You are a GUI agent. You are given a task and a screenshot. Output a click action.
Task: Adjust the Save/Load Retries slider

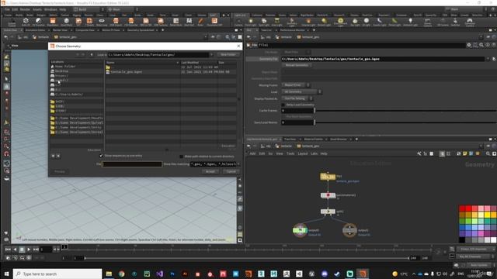pyautogui.click(x=405, y=122)
